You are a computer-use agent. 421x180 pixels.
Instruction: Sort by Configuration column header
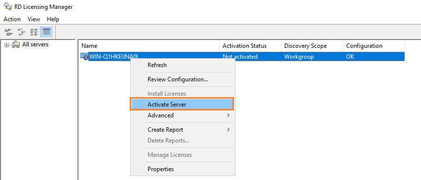click(x=374, y=46)
